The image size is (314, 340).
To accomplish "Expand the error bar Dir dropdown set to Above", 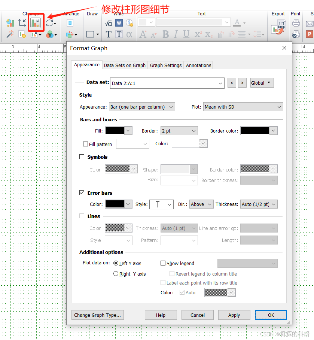I will pos(201,204).
